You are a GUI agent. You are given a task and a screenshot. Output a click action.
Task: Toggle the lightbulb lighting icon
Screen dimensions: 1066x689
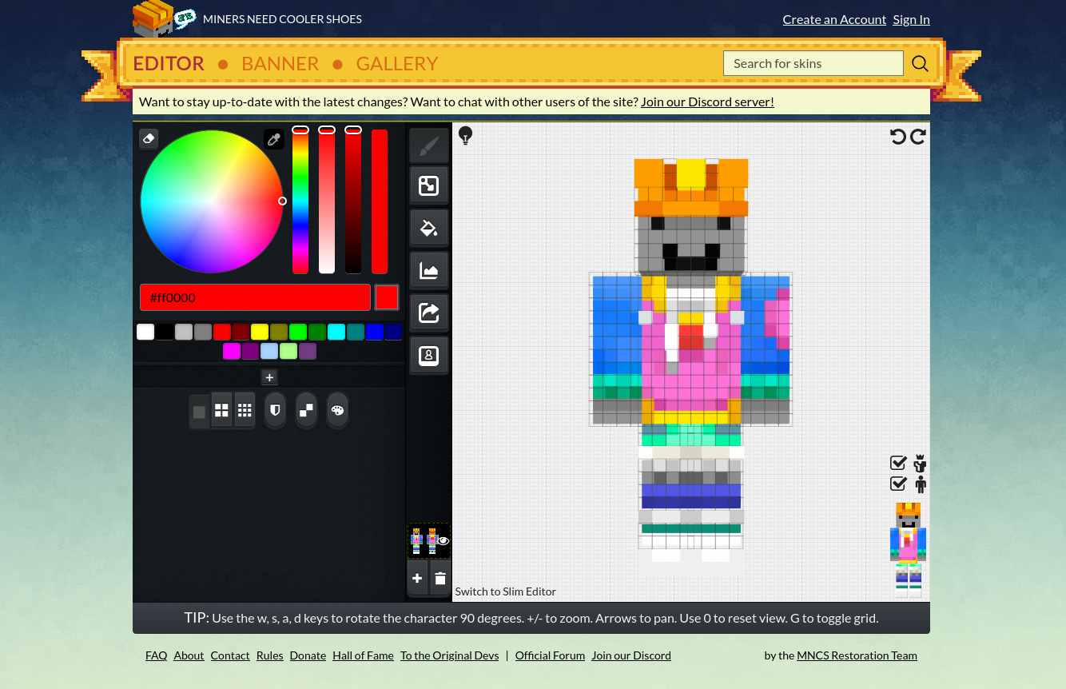pyautogui.click(x=465, y=136)
